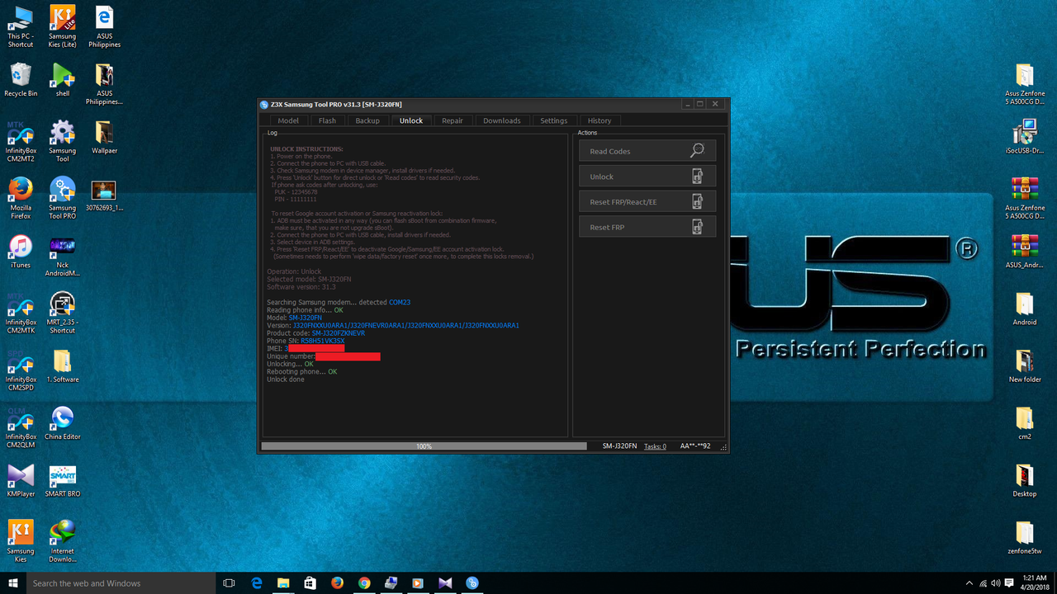Image resolution: width=1057 pixels, height=594 pixels.
Task: Open File Explorer from the taskbar
Action: [283, 583]
